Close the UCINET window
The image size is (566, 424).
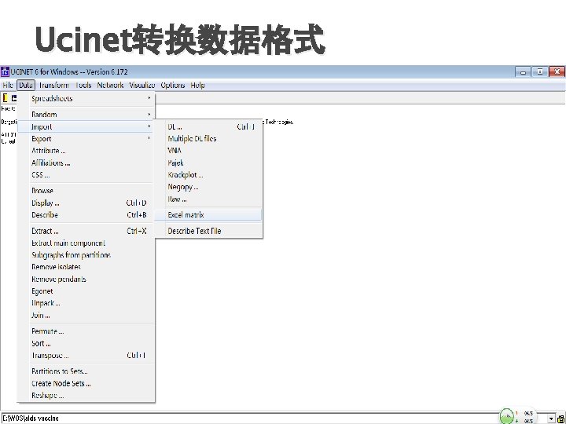[x=557, y=71]
